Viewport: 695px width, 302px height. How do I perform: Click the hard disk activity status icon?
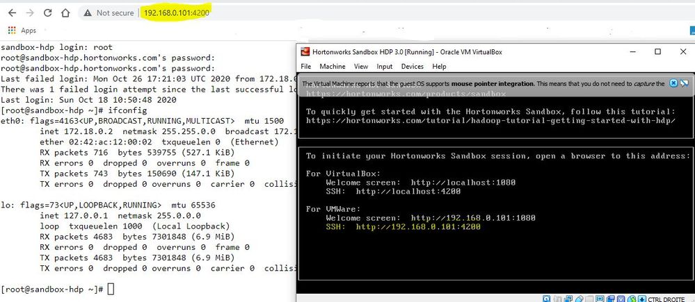[x=547, y=299]
